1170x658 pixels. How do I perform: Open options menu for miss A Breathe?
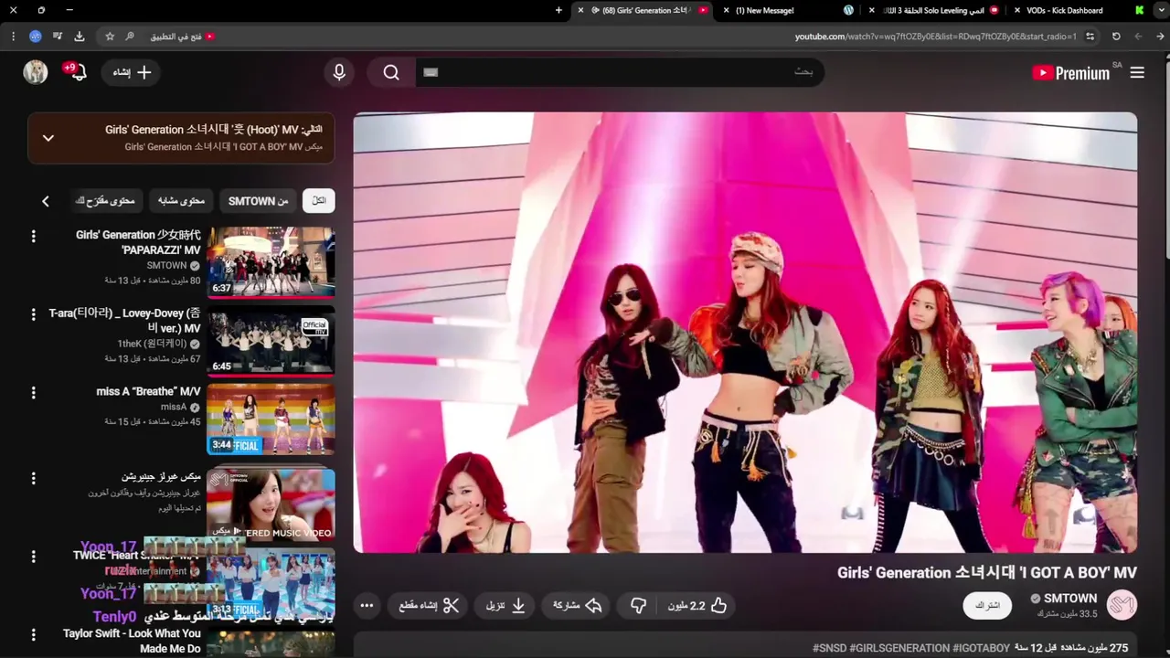click(x=34, y=393)
